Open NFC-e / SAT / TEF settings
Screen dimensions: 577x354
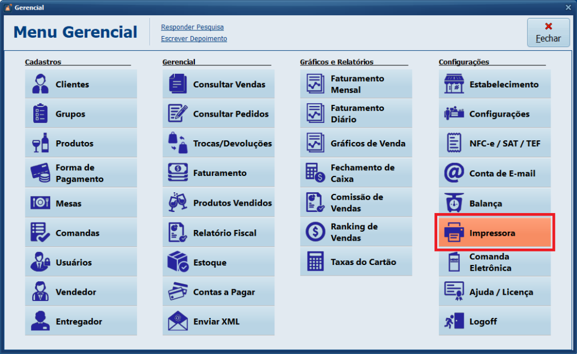[x=495, y=143]
